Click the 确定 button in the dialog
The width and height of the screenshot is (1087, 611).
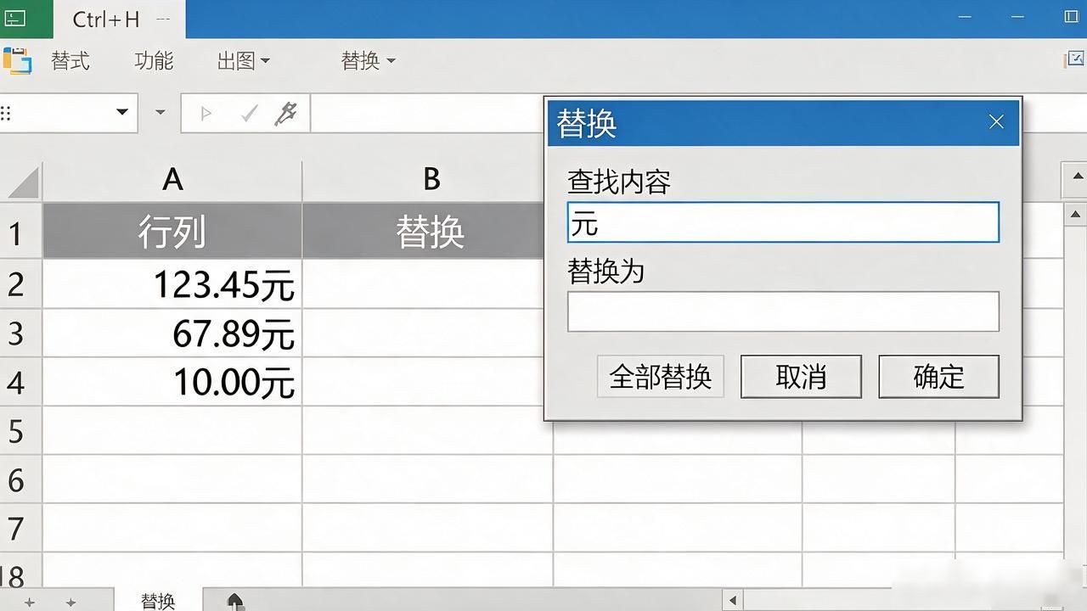pyautogui.click(x=938, y=377)
